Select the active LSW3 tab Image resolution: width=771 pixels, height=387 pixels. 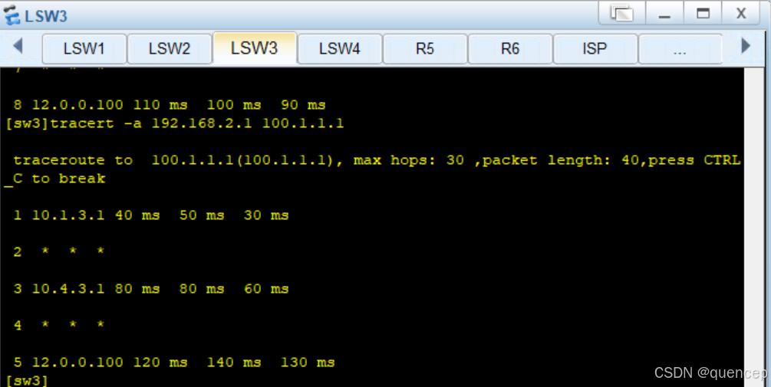pos(254,48)
